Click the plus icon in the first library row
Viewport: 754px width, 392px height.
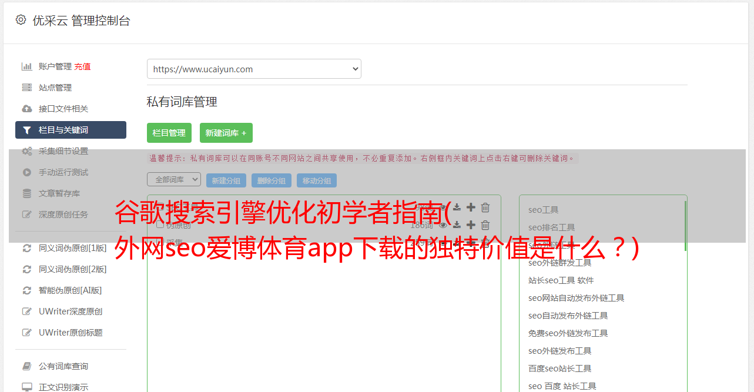click(x=471, y=207)
